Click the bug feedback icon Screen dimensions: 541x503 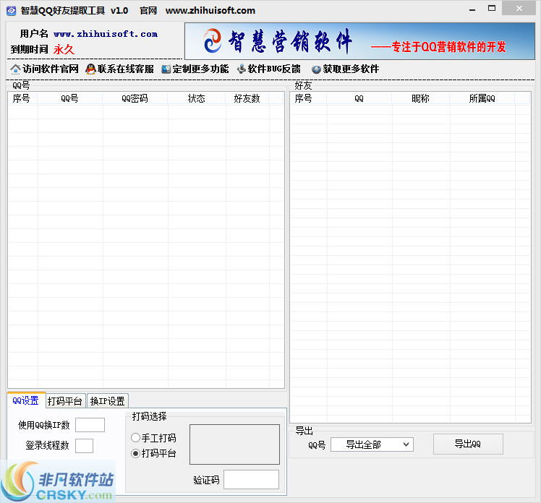pos(242,69)
